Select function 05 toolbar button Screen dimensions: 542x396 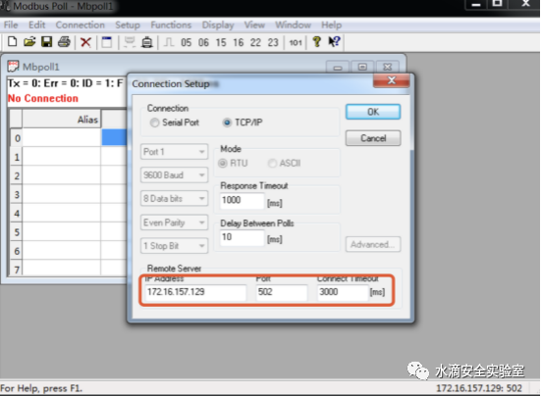186,42
